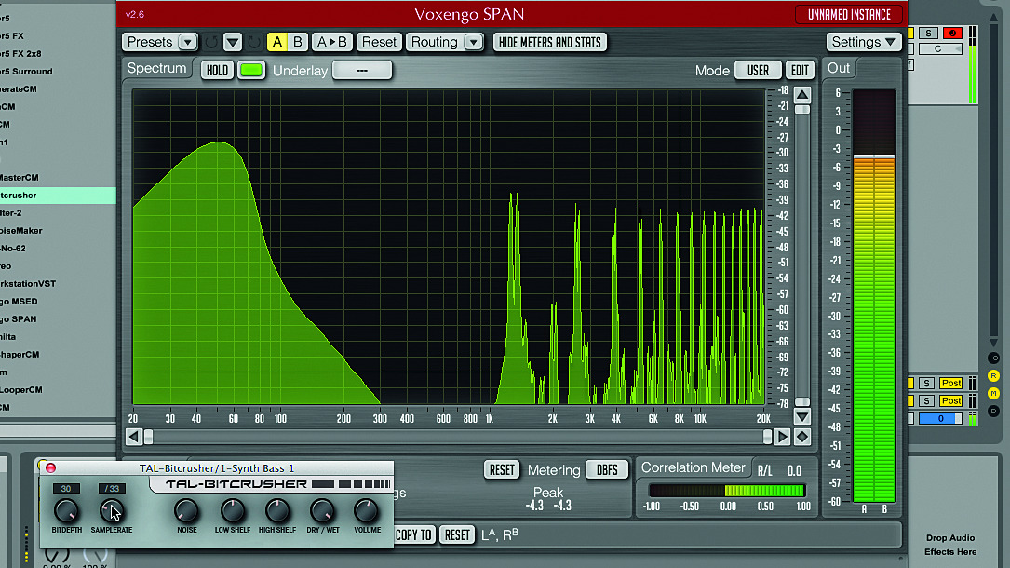1010x568 pixels.
Task: Click the diamond zoom reset icon
Action: point(801,437)
